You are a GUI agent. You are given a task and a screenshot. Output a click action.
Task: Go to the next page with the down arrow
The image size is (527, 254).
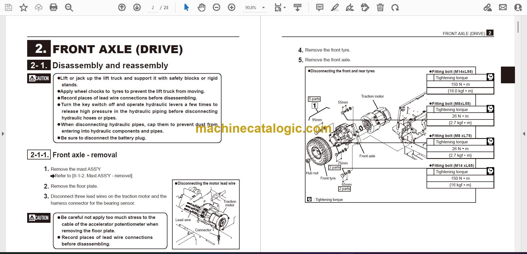pyautogui.click(x=137, y=7)
